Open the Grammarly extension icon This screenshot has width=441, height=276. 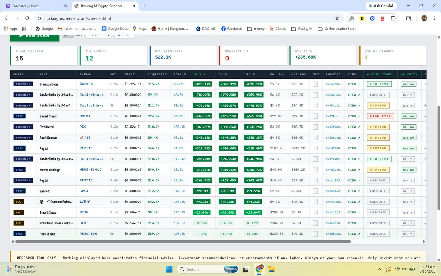pyautogui.click(x=352, y=18)
